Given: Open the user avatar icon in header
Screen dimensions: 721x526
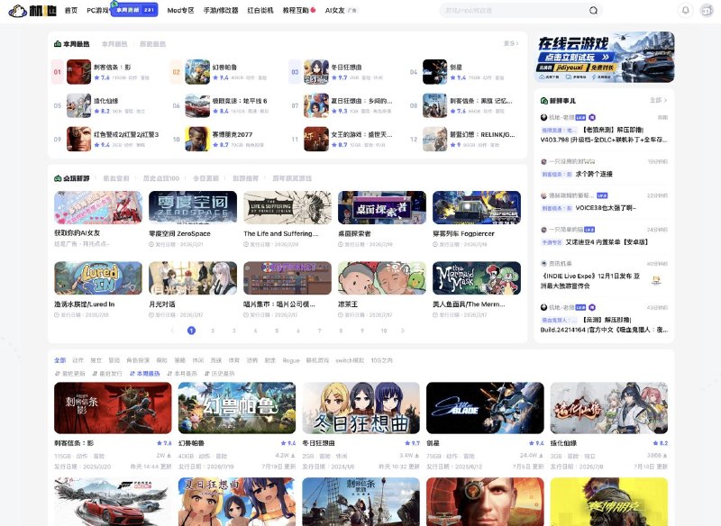Looking at the screenshot, I should click(x=707, y=10).
